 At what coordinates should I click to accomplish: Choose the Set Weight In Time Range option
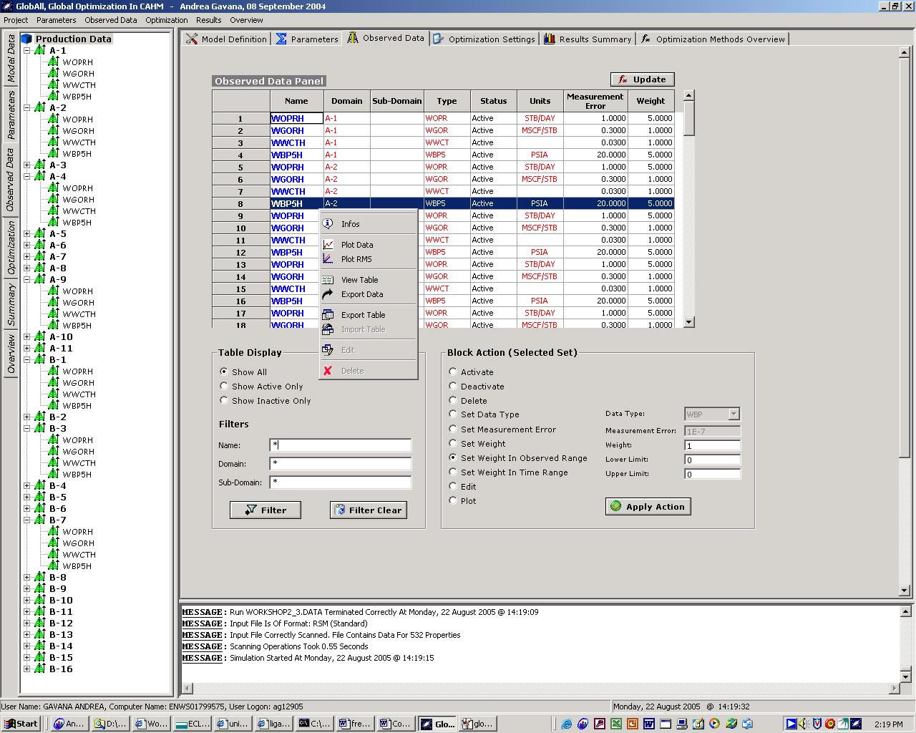(x=453, y=472)
